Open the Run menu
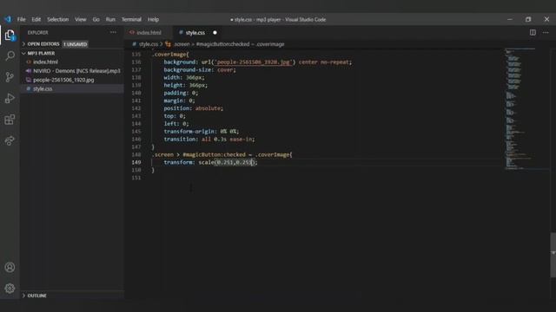The height and width of the screenshot is (312, 556). pyautogui.click(x=110, y=19)
